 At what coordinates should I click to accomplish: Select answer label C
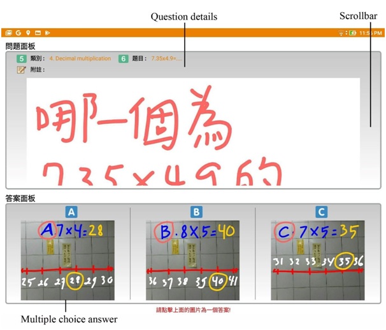(x=322, y=212)
